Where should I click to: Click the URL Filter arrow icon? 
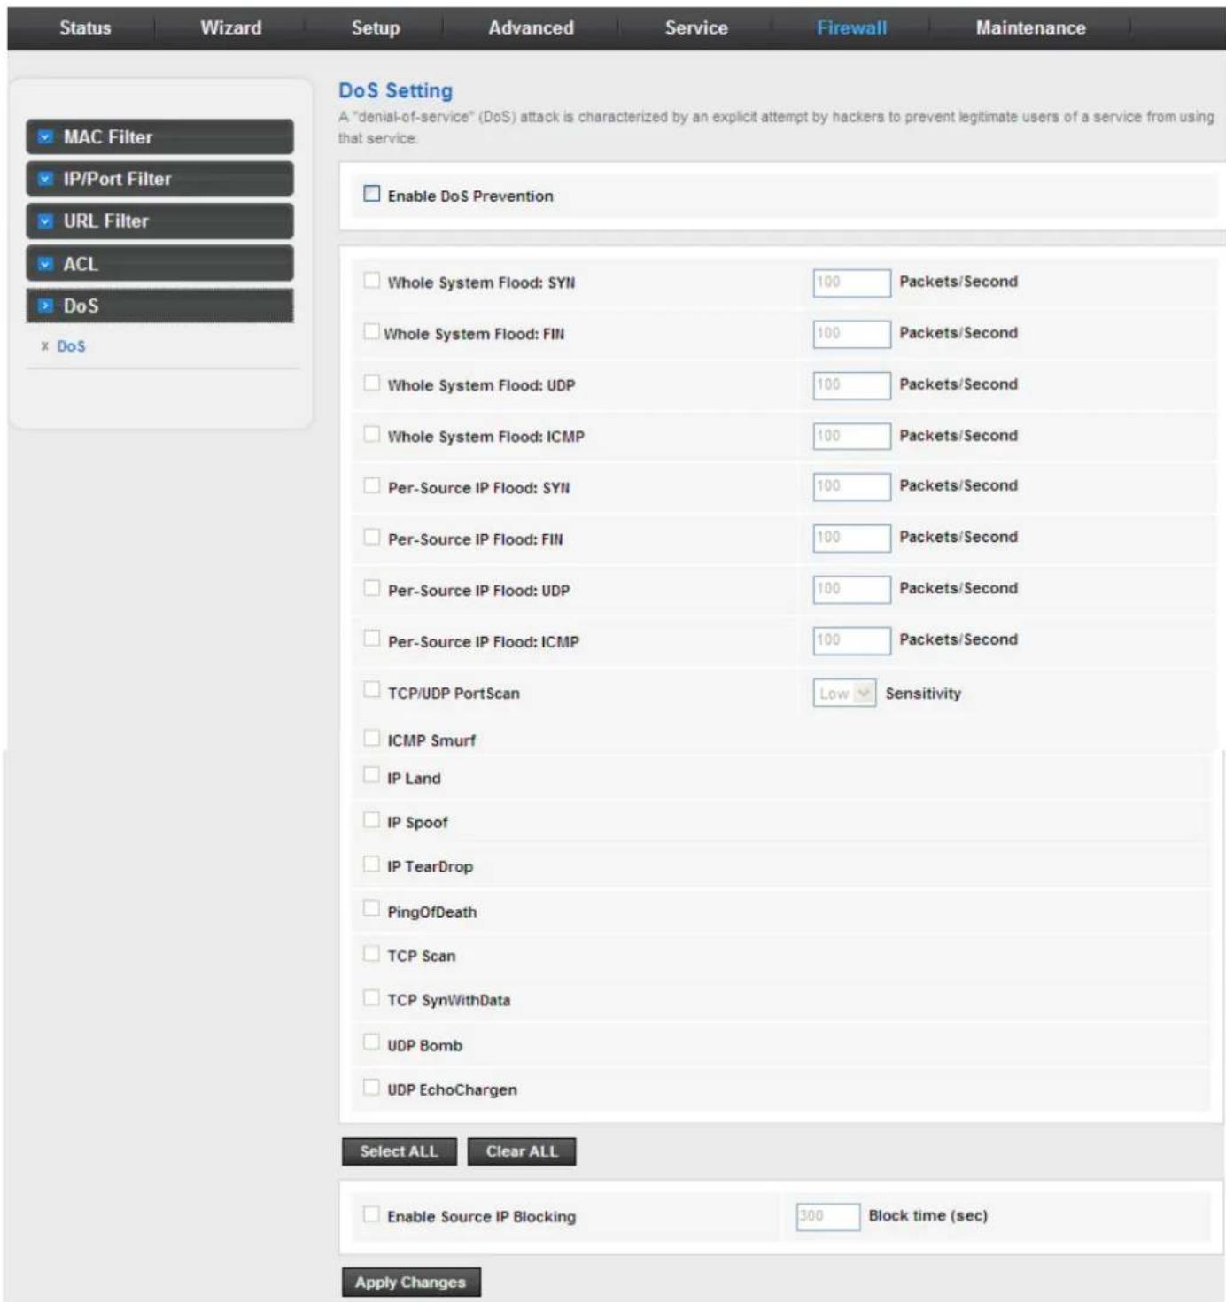tap(46, 221)
